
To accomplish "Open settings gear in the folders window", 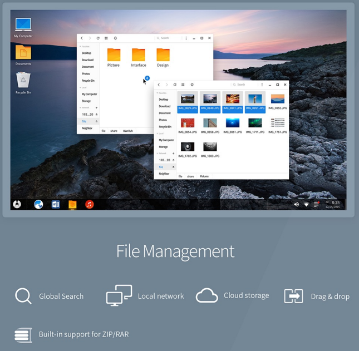I will [x=115, y=38].
